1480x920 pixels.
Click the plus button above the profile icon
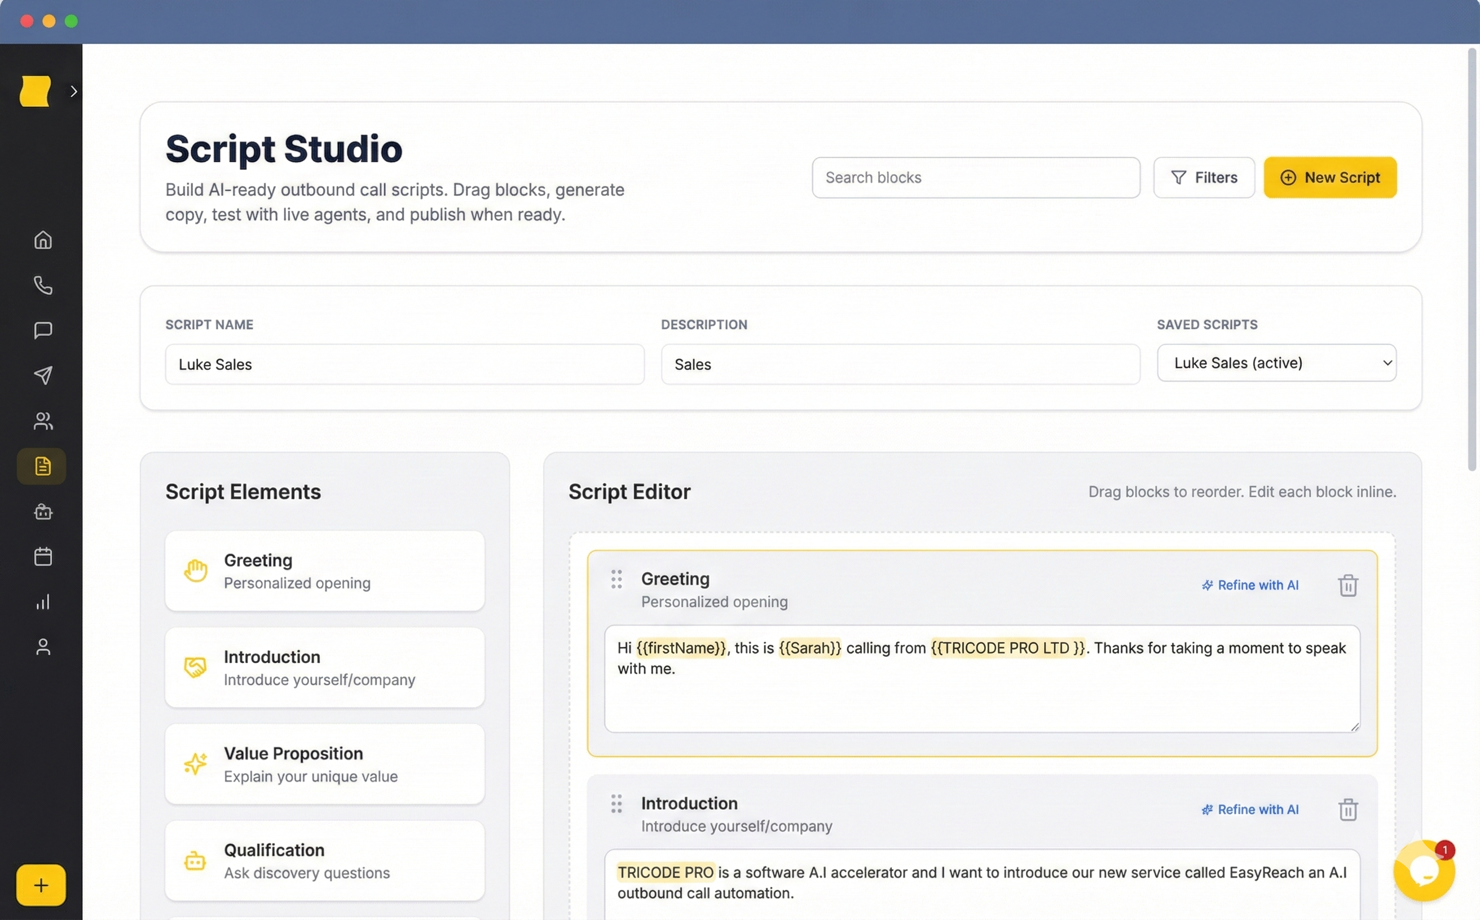[40, 885]
